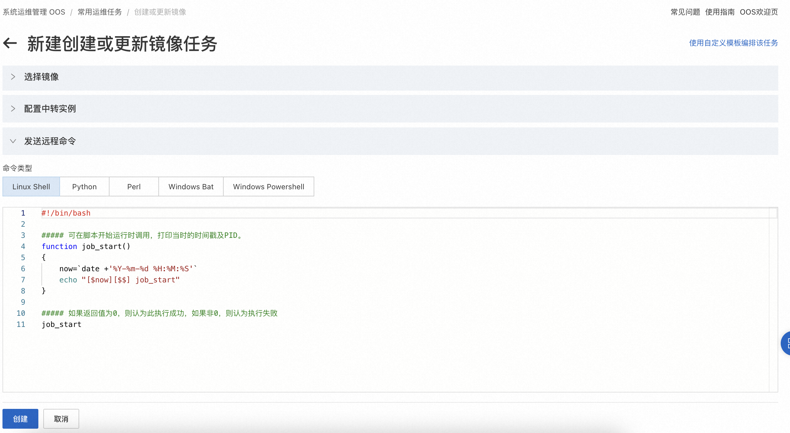The width and height of the screenshot is (790, 433).
Task: Select the Perl command type
Action: (134, 187)
